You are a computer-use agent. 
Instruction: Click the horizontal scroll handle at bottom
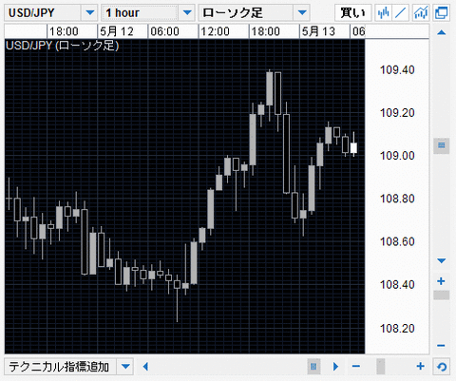313,367
